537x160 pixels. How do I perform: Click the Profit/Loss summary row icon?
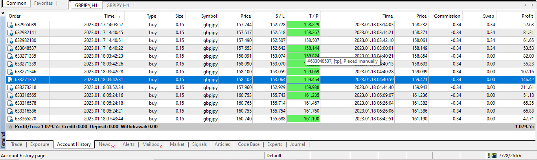(10, 127)
